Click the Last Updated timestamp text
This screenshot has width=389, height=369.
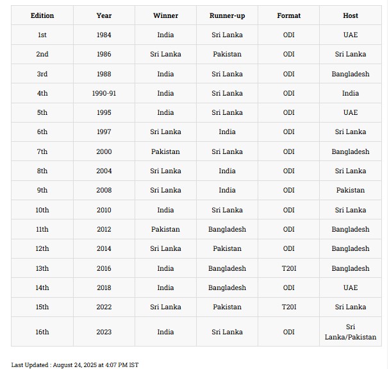[x=74, y=365]
